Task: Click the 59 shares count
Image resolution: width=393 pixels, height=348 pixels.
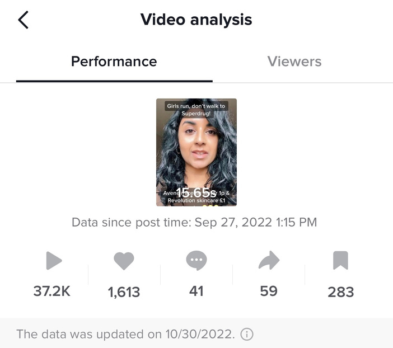Action: 269,291
